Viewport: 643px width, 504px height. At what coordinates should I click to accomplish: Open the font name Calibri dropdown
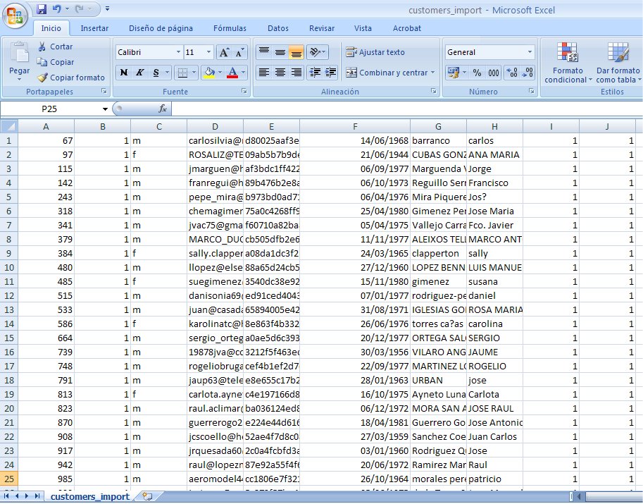click(178, 52)
